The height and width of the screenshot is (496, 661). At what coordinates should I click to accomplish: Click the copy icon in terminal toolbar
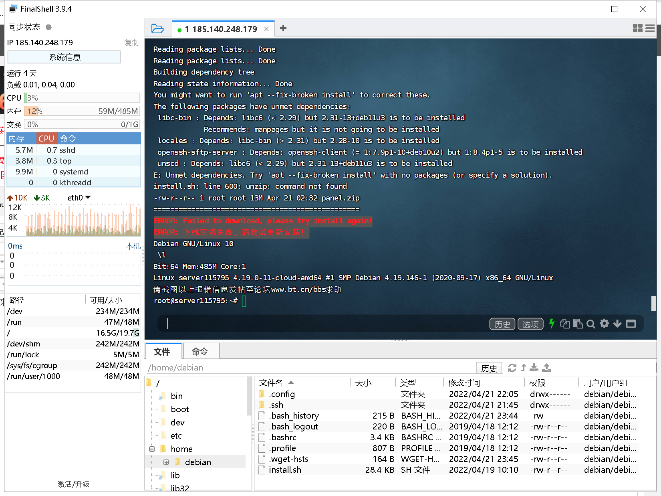coord(565,324)
